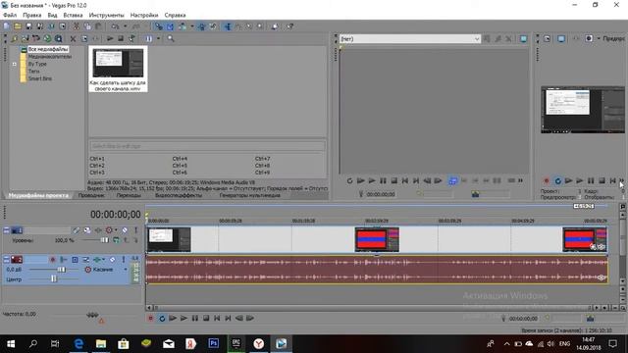Image resolution: width=628 pixels, height=353 pixels.
Task: Stop playback in timeline transport bar
Action: (x=206, y=318)
